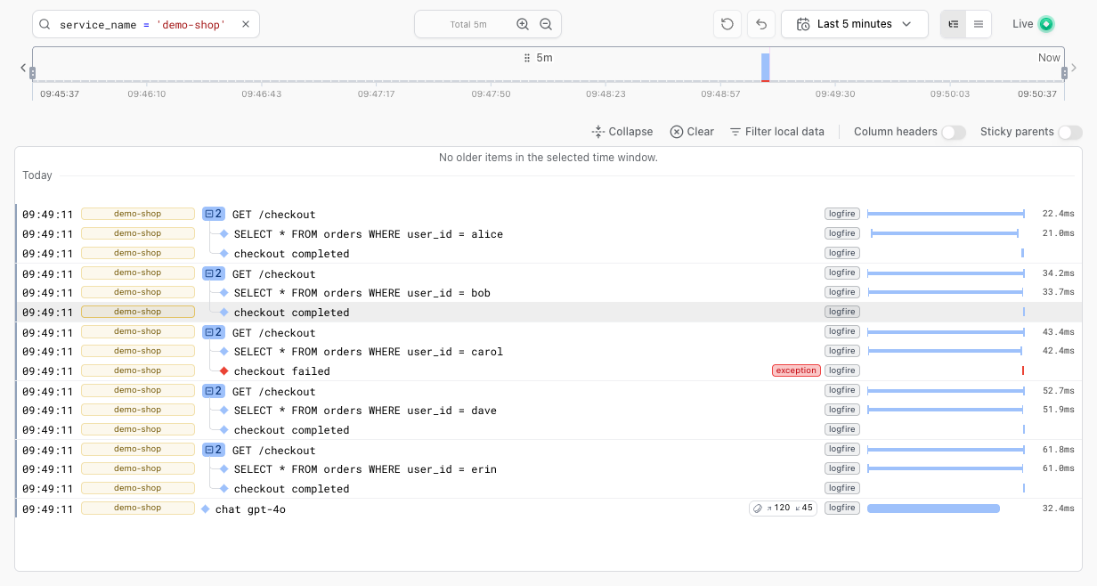Click the blue histogram bar in the timeline

click(x=766, y=67)
